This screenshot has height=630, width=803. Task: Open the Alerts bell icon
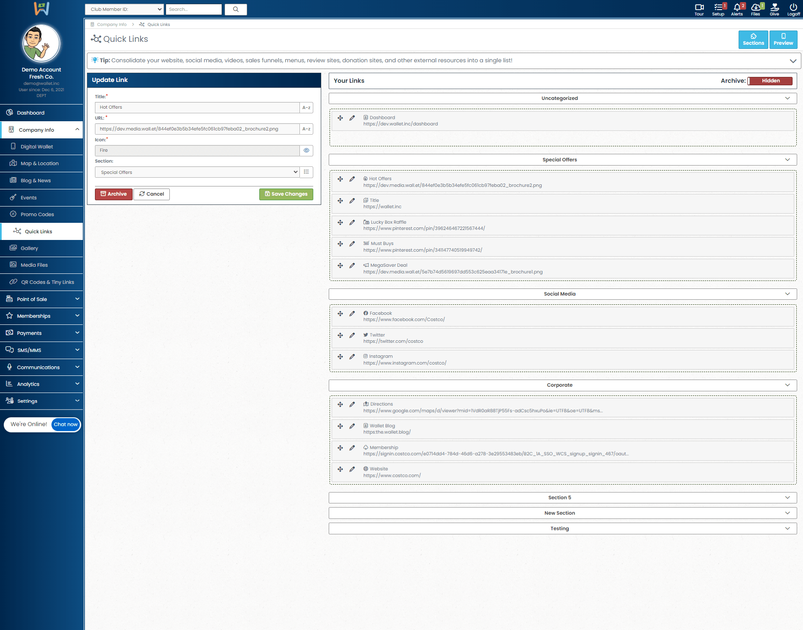(x=737, y=9)
